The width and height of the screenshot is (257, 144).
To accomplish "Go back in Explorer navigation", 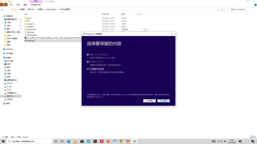I will click(2, 9).
